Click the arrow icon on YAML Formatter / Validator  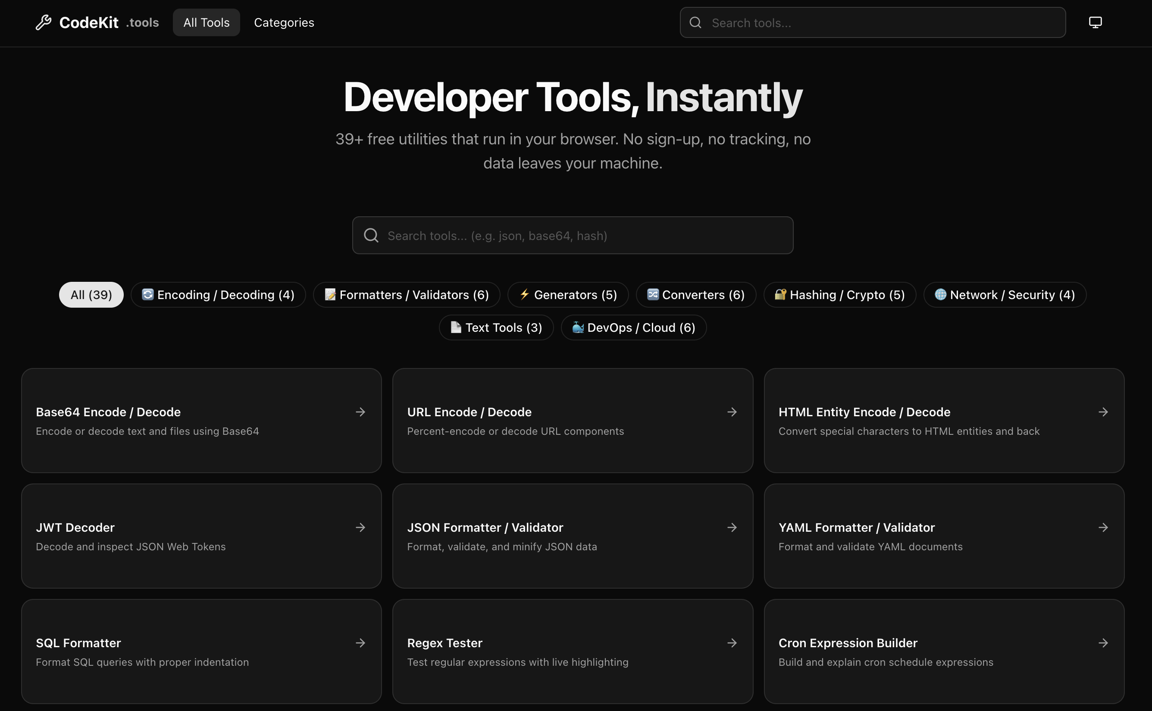click(x=1104, y=527)
